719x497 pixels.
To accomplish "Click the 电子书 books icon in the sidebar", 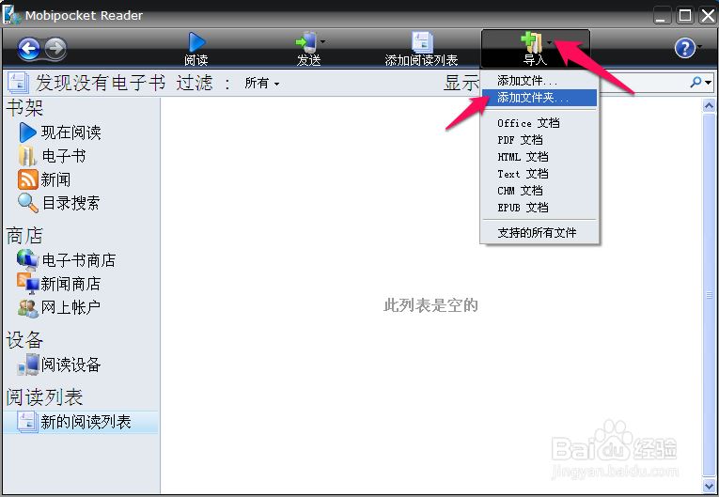I will (27, 156).
